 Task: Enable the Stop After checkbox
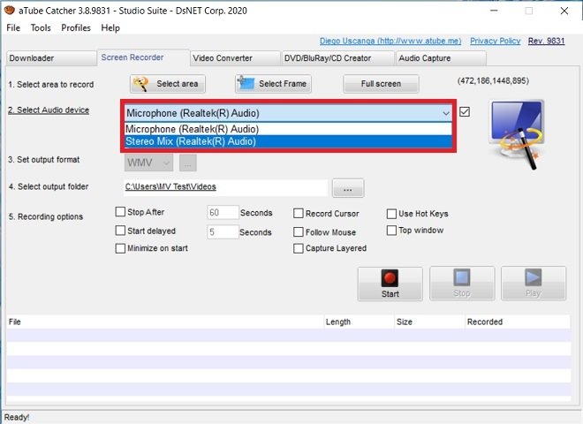click(x=120, y=212)
